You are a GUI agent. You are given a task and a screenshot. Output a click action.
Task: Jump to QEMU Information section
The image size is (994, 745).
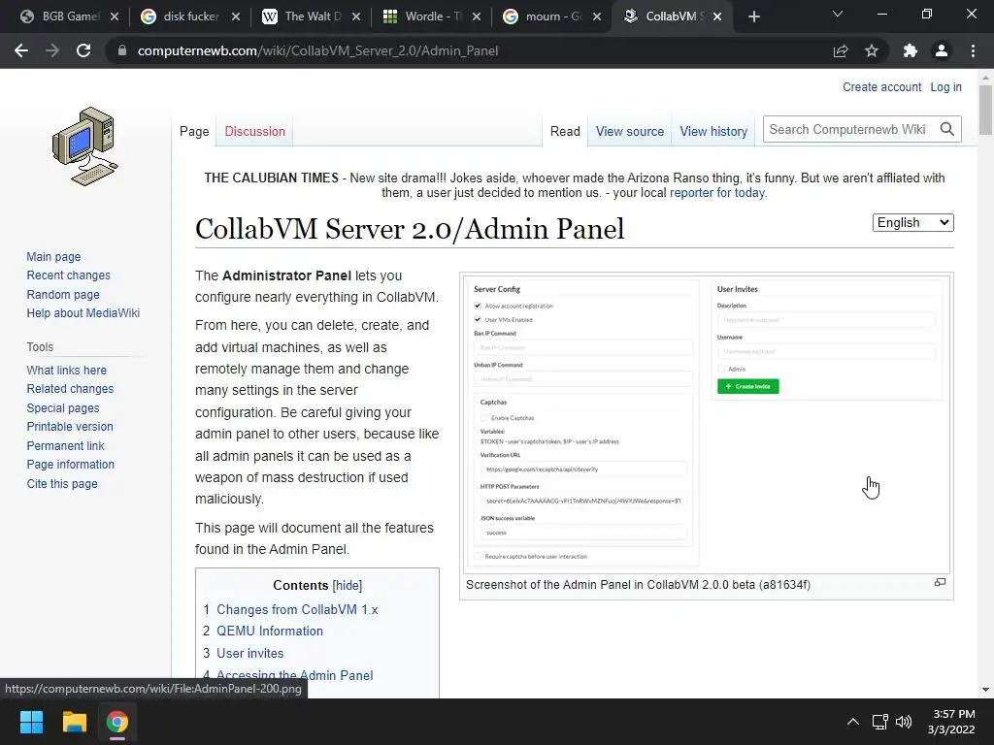[x=270, y=631]
